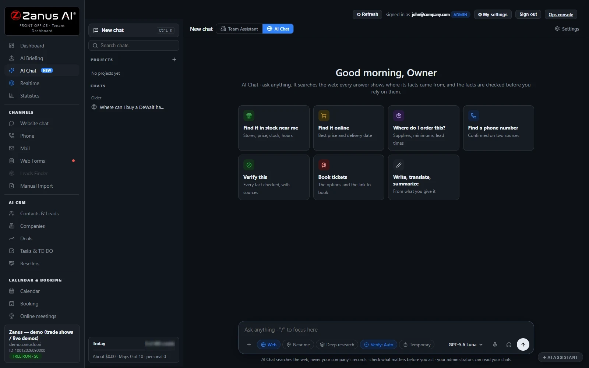This screenshot has height=368, width=589.
Task: Open the GPT-5.6 Luna model dropdown
Action: 465,345
